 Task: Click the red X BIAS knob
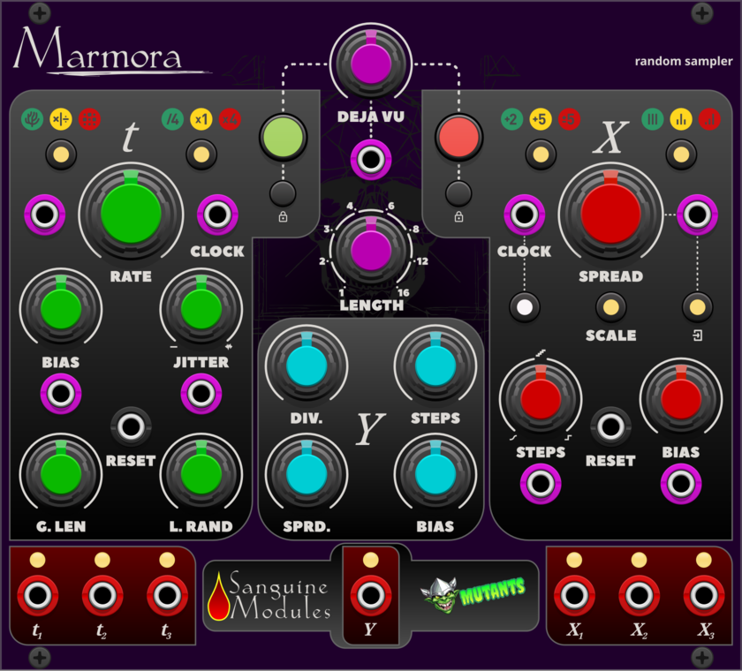coord(681,399)
